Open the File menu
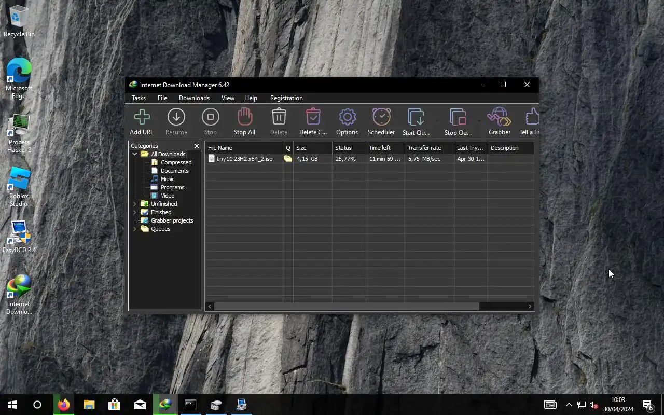 [162, 98]
